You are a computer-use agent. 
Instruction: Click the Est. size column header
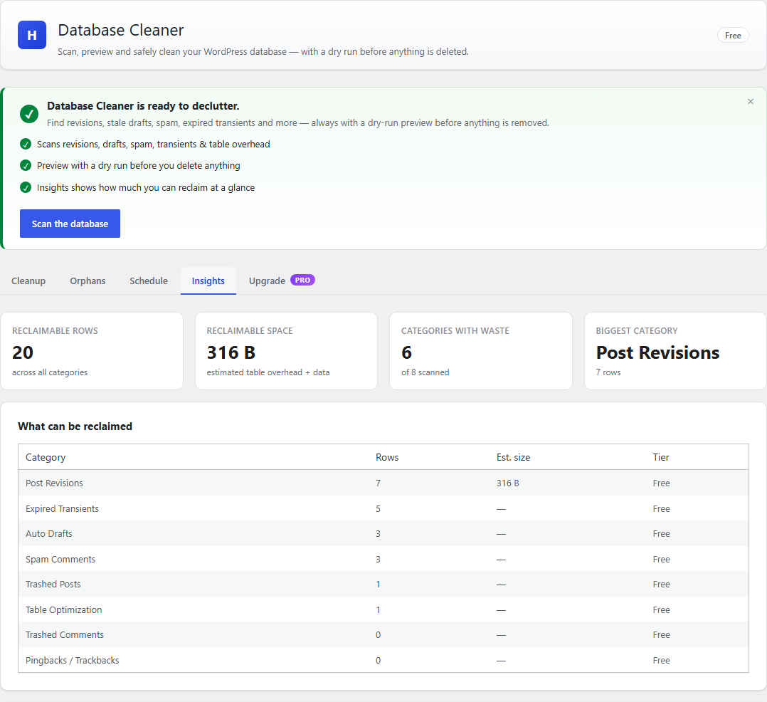click(x=513, y=457)
